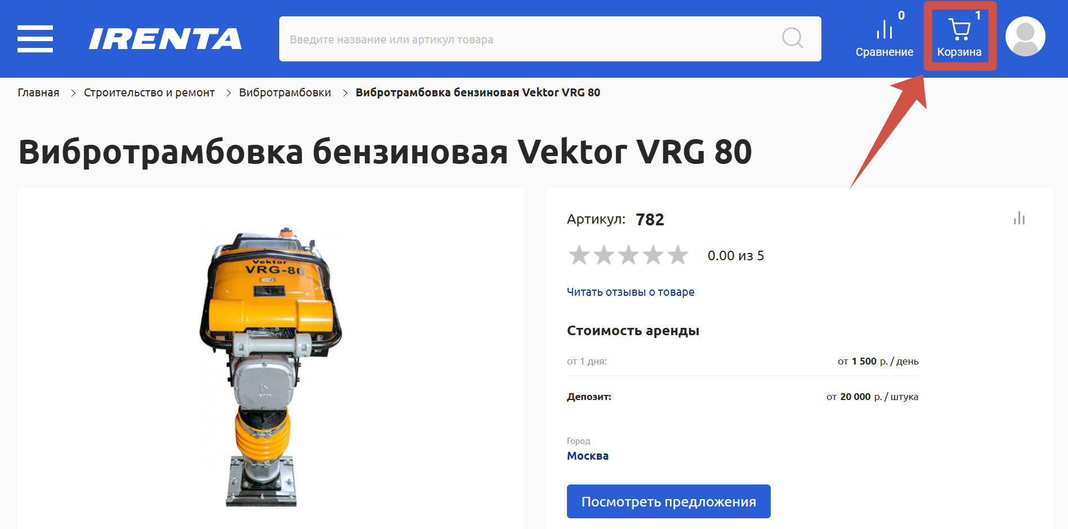Open Строительство и ремонт breadcrumb

tap(149, 92)
